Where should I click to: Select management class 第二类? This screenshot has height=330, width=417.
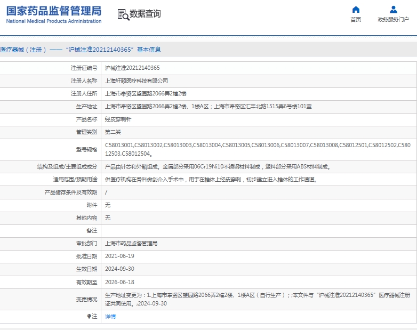click(113, 132)
